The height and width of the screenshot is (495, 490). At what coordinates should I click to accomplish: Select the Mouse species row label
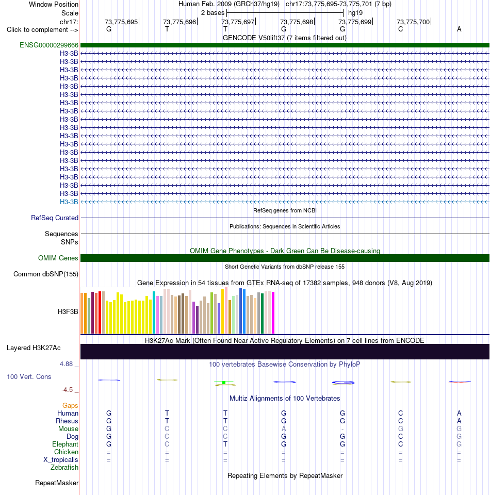click(68, 428)
